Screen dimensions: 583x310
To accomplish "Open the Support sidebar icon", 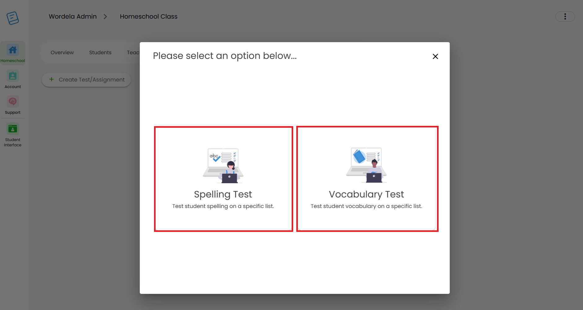I will (x=13, y=102).
